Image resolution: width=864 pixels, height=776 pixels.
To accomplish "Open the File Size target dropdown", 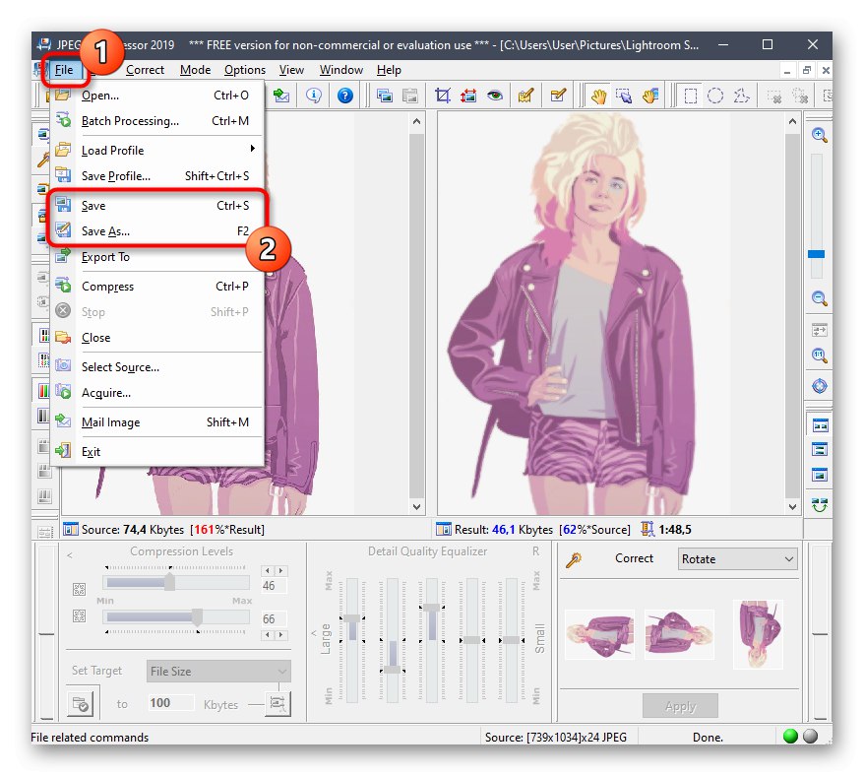I will coord(218,672).
